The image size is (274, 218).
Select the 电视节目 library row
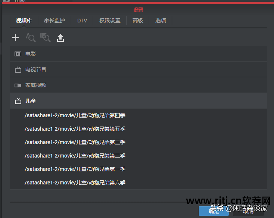coord(138,69)
